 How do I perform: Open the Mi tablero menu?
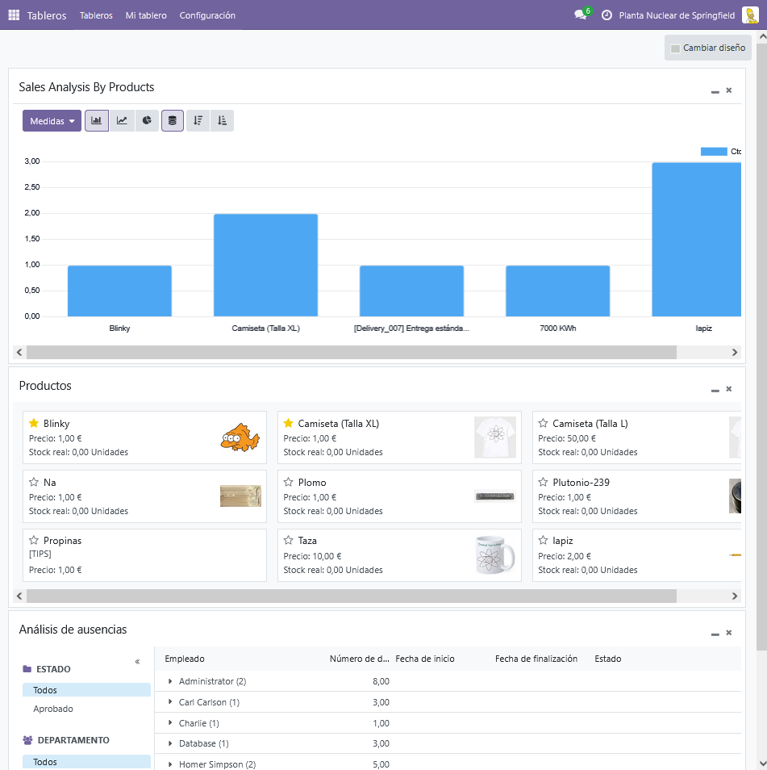146,15
